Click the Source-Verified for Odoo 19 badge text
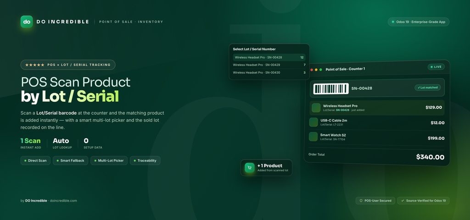470x220 pixels. (425, 201)
